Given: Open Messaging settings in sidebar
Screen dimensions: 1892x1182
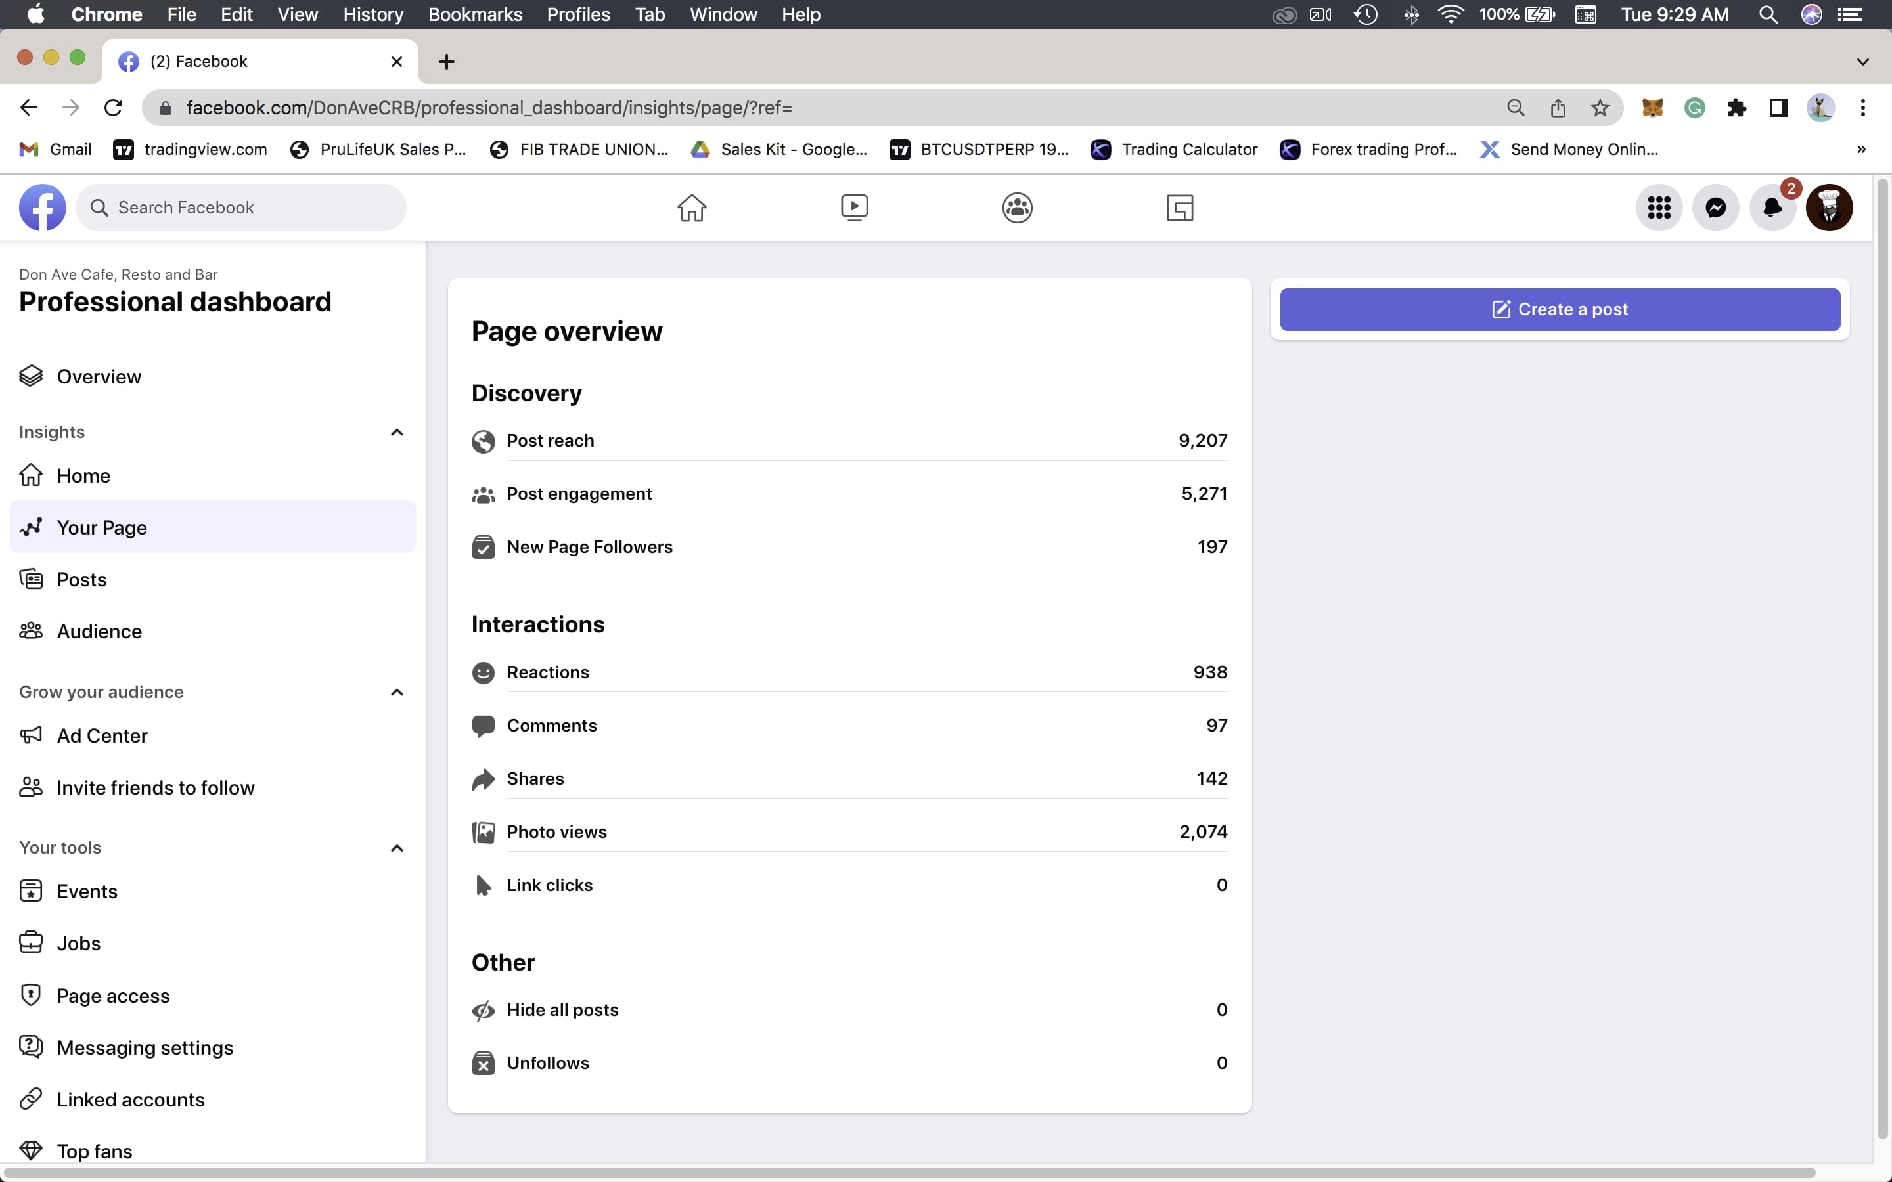Looking at the screenshot, I should click(x=145, y=1047).
